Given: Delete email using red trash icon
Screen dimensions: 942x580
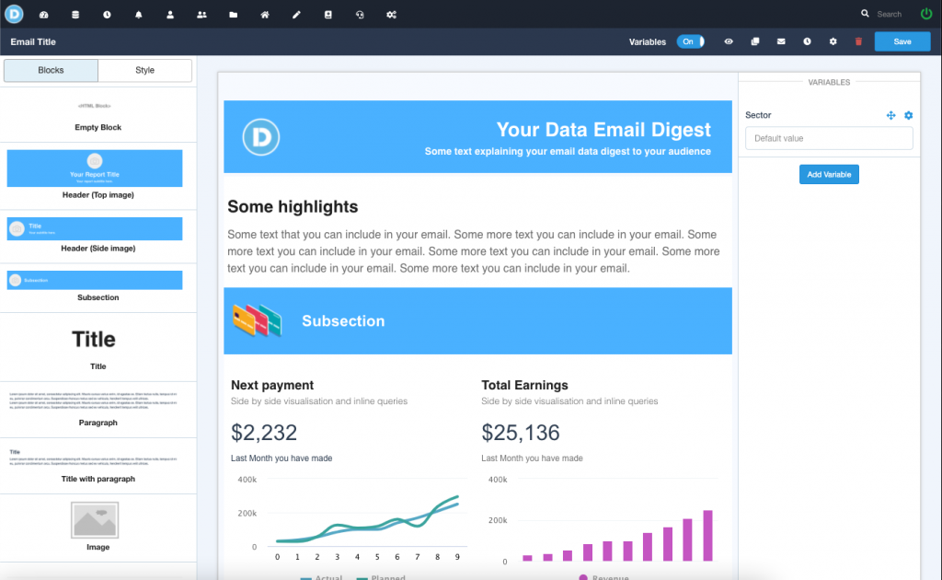Looking at the screenshot, I should coord(859,41).
